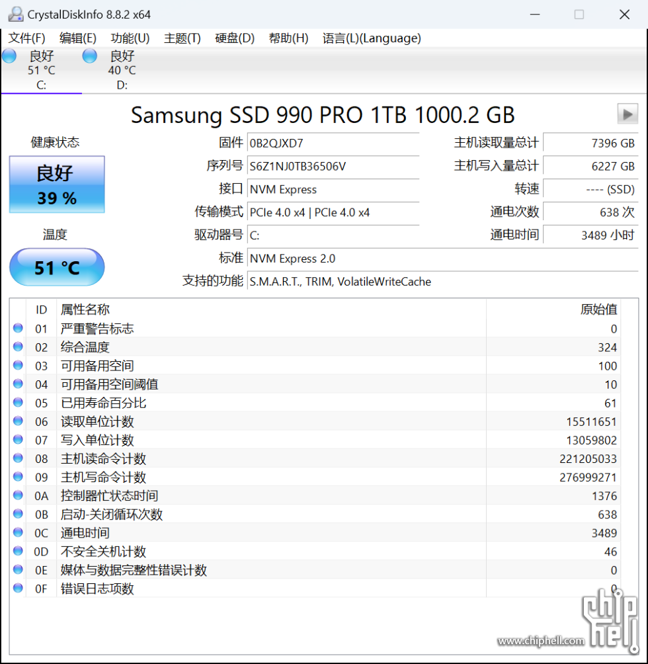Open the 文件(F) menu
Screen dimensions: 648x664
26,38
